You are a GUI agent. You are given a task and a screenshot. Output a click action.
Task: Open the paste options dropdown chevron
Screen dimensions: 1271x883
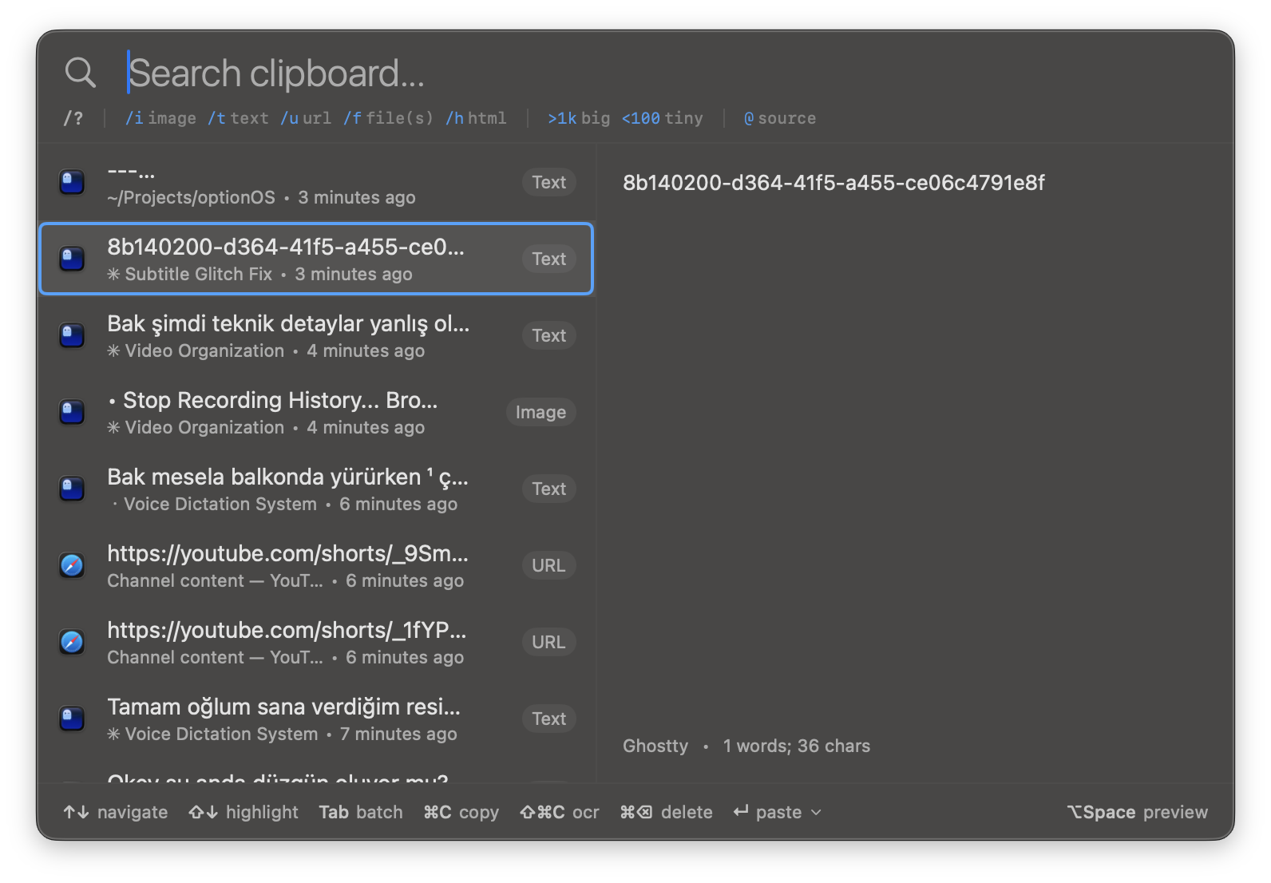pos(816,812)
